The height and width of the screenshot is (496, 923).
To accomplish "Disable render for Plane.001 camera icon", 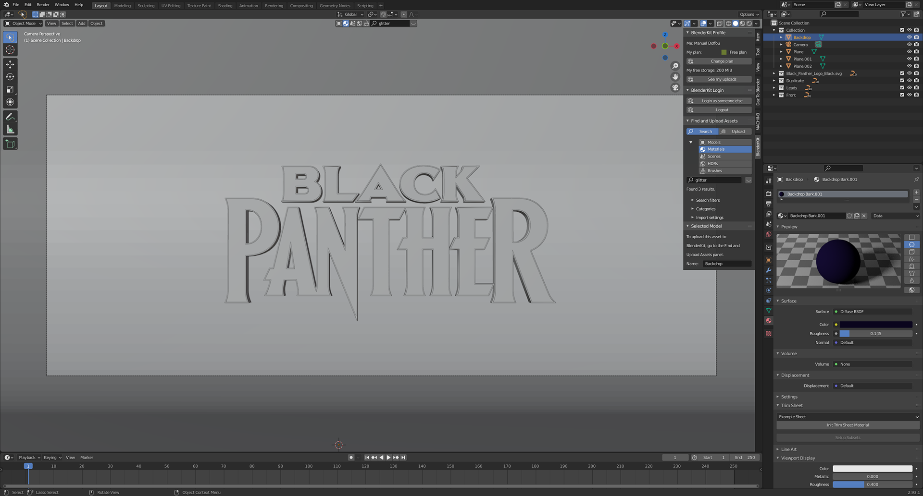I will click(x=916, y=59).
